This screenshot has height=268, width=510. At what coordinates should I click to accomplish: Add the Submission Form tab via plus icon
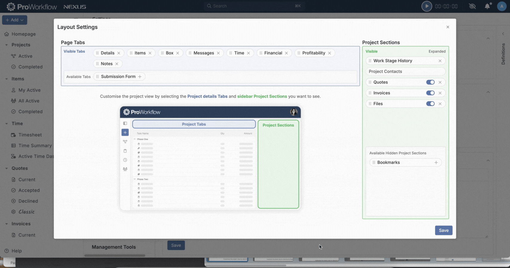[x=140, y=77]
